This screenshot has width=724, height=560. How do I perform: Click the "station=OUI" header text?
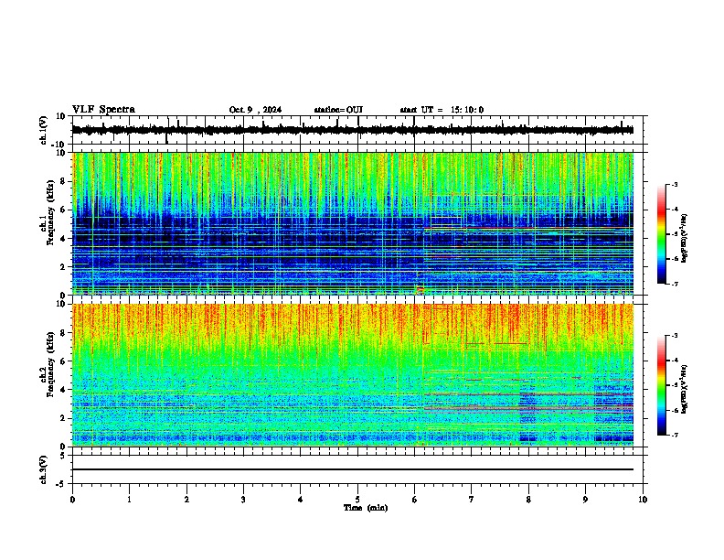click(338, 110)
